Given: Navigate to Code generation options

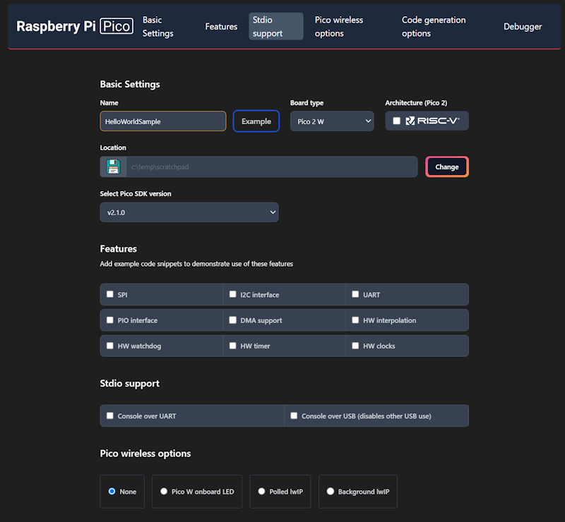Looking at the screenshot, I should click(x=433, y=26).
